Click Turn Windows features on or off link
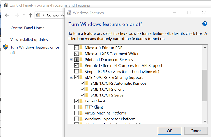Image resolution: width=211 pixels, height=137 pixels. (35, 50)
